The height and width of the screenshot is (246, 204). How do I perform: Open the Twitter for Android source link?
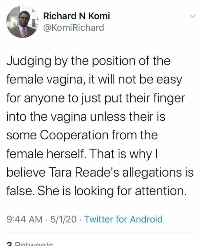click(x=123, y=219)
